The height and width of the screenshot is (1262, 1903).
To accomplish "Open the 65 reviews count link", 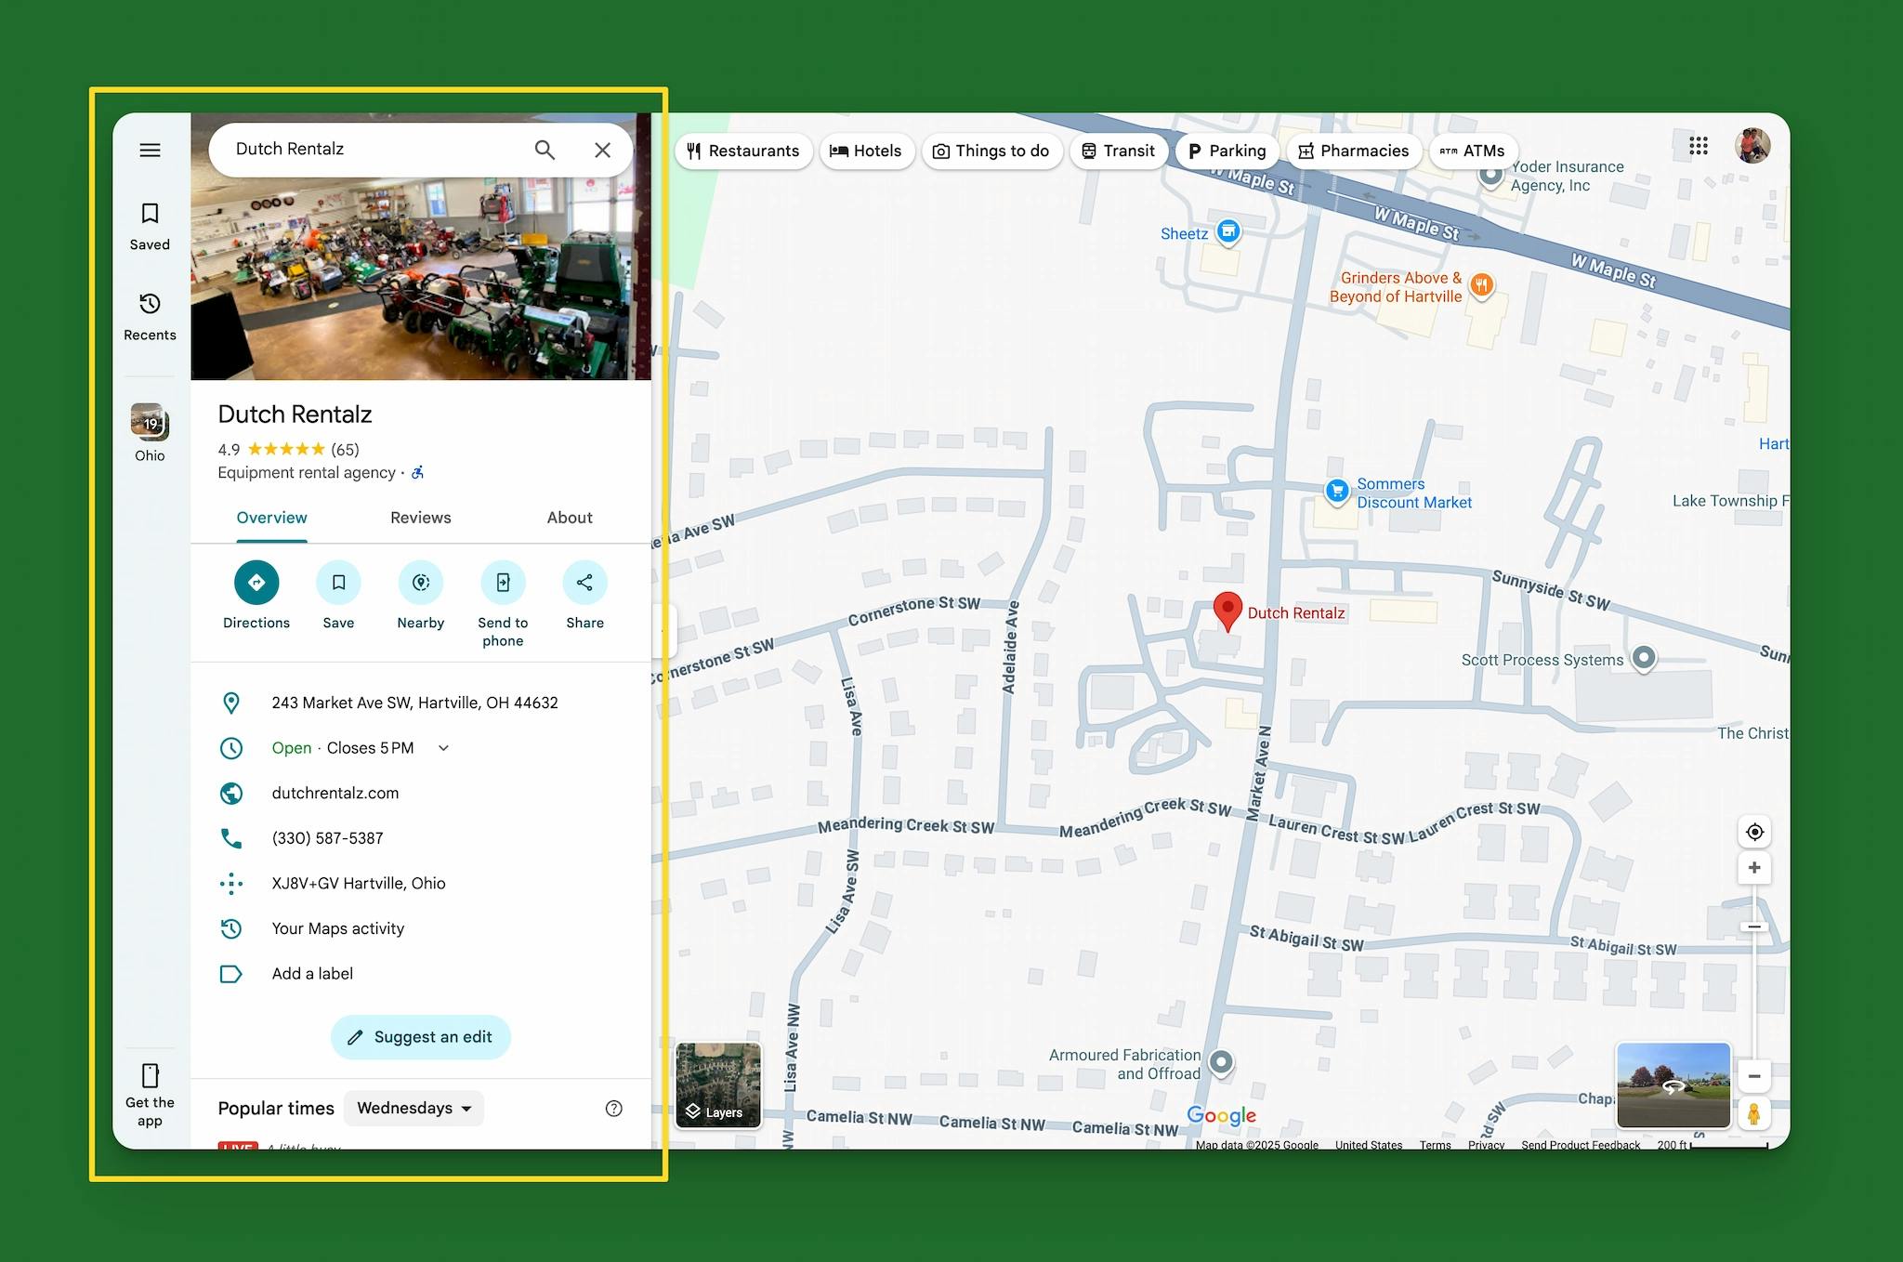I will coord(345,449).
